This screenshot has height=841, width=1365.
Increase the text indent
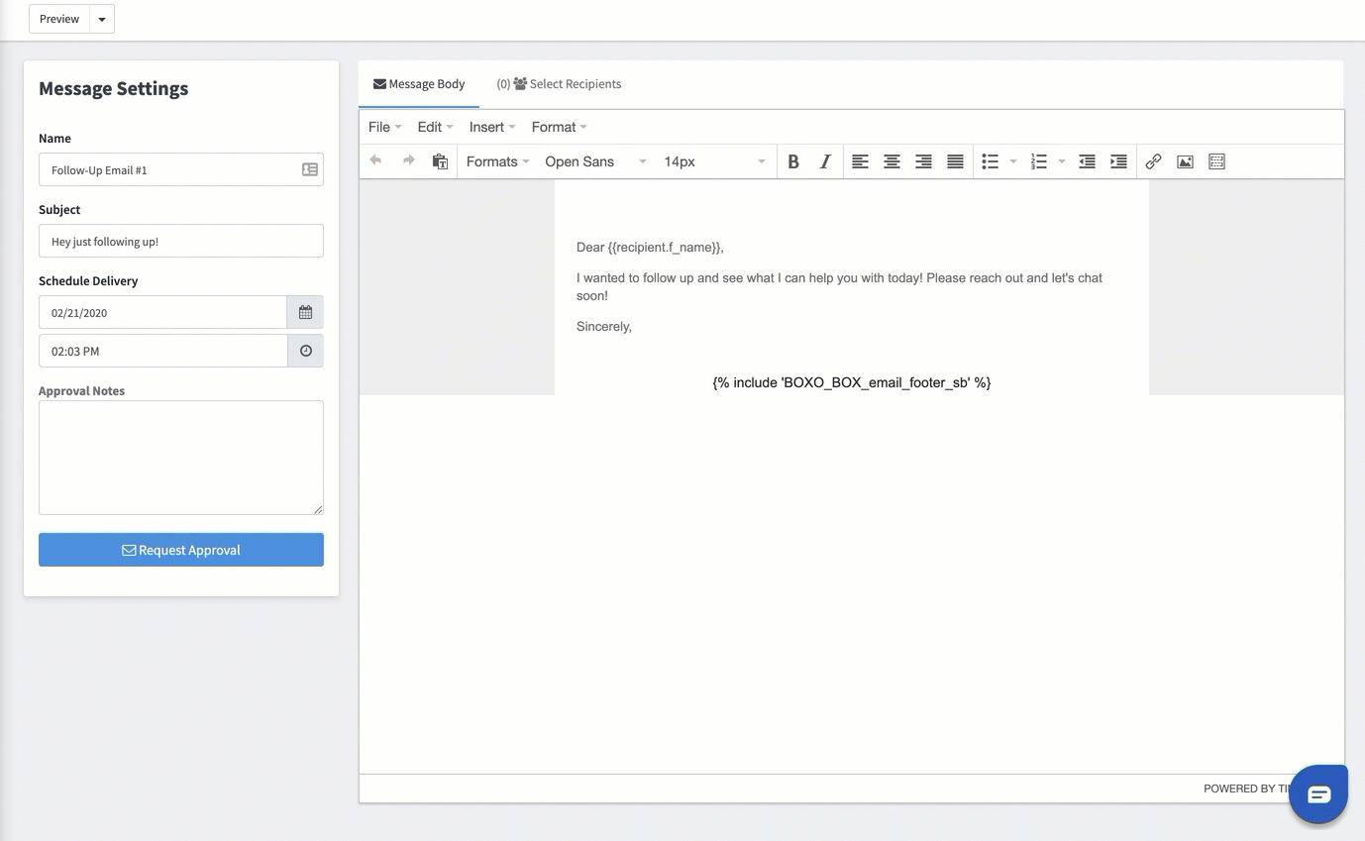[x=1118, y=160]
